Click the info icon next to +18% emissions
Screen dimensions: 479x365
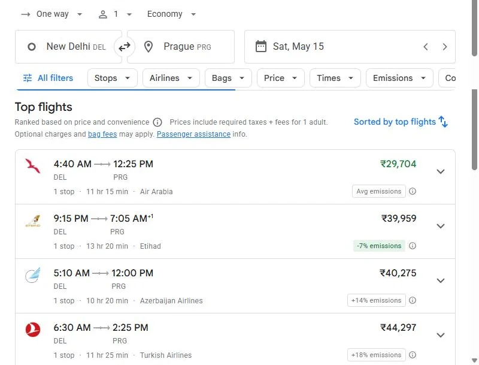pos(413,355)
